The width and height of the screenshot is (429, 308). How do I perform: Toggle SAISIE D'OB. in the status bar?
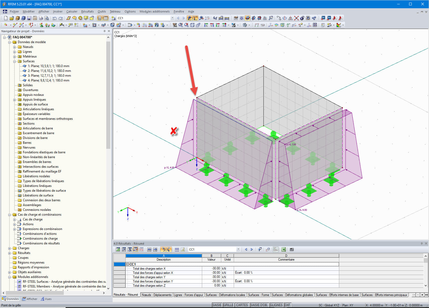(x=259, y=305)
